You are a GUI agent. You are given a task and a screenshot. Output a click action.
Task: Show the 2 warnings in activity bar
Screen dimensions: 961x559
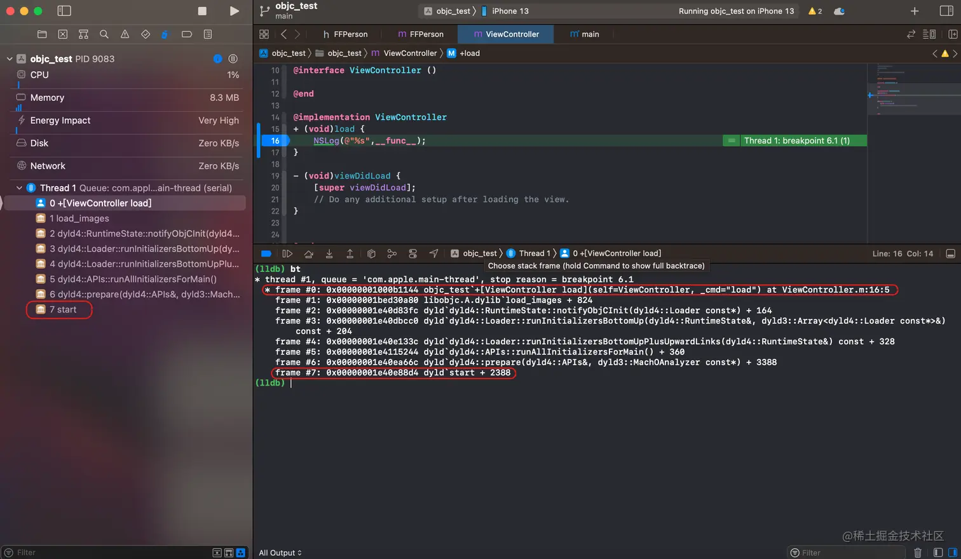[x=815, y=11]
